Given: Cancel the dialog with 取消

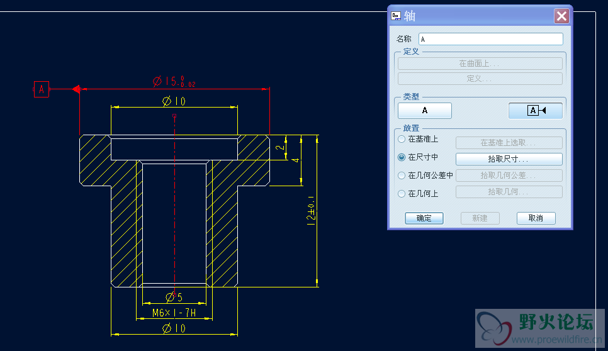Looking at the screenshot, I should (x=536, y=218).
